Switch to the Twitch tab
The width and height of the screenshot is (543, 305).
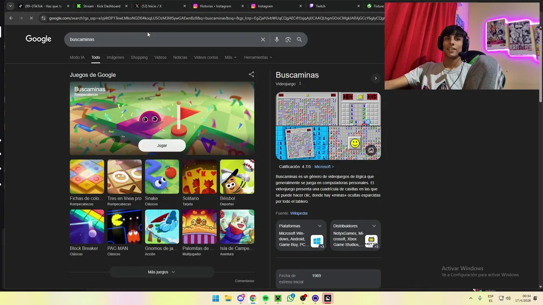point(334,6)
